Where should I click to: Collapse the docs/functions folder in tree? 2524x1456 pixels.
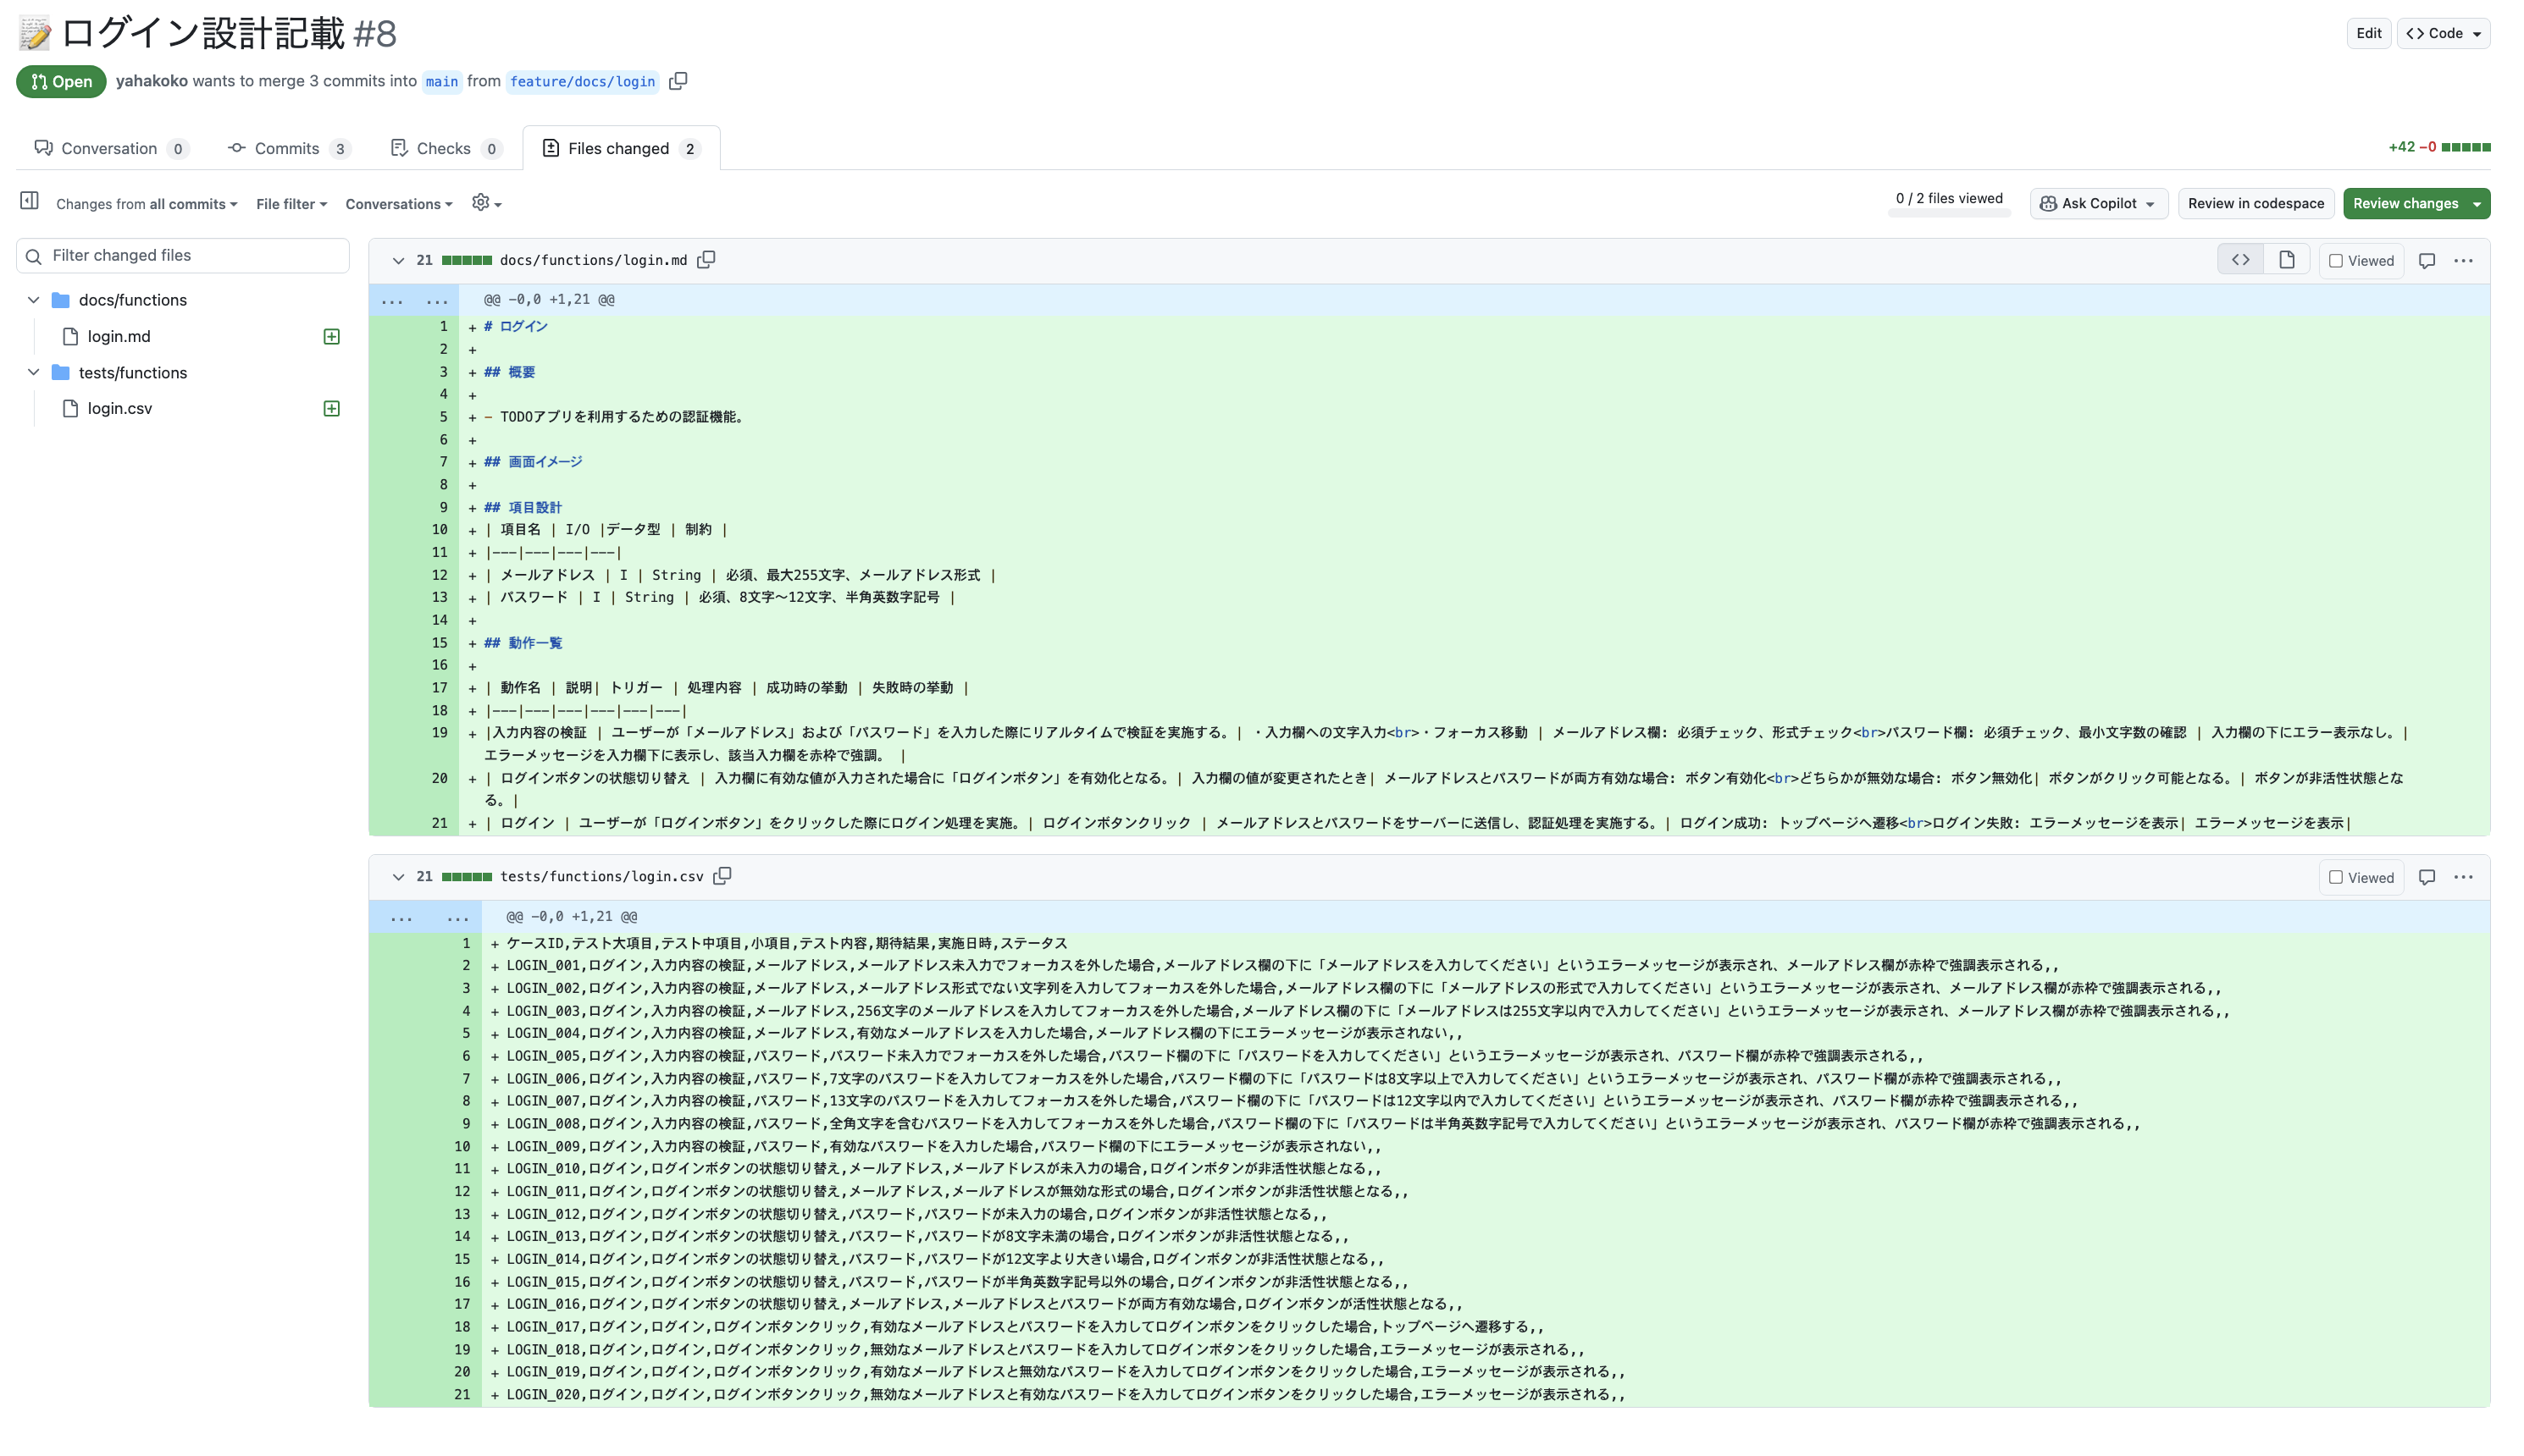click(33, 300)
